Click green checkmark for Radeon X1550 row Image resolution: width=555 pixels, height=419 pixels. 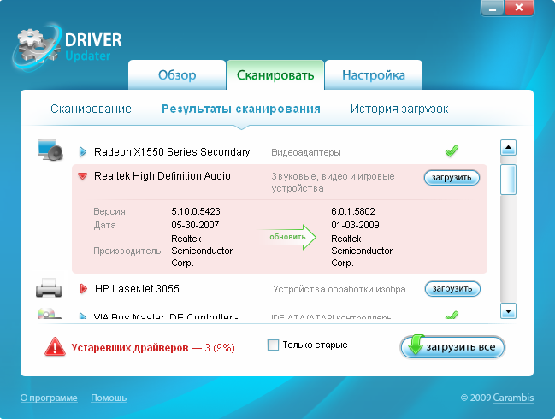click(x=452, y=152)
